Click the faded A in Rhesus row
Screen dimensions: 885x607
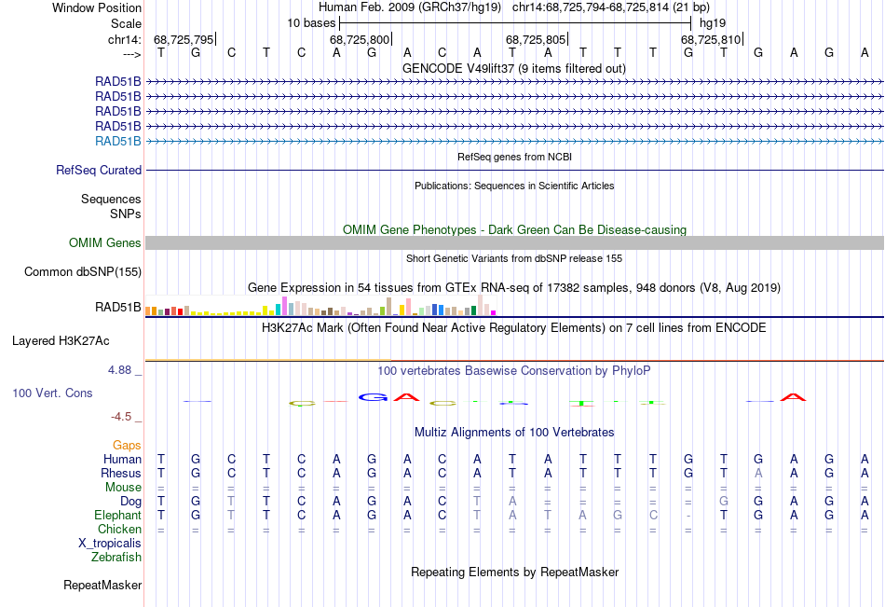pyautogui.click(x=758, y=473)
